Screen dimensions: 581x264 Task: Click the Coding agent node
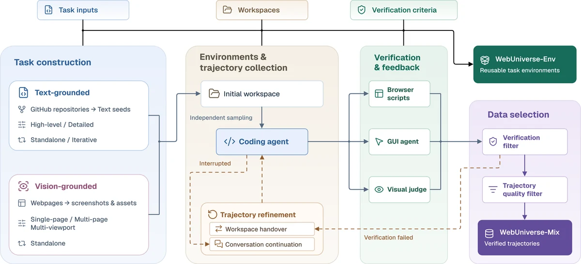(262, 142)
